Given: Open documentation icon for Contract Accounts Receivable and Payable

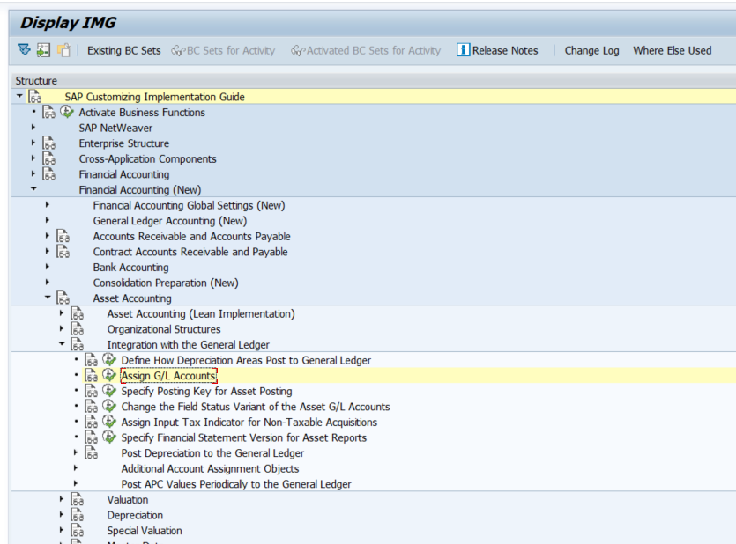Looking at the screenshot, I should point(63,251).
